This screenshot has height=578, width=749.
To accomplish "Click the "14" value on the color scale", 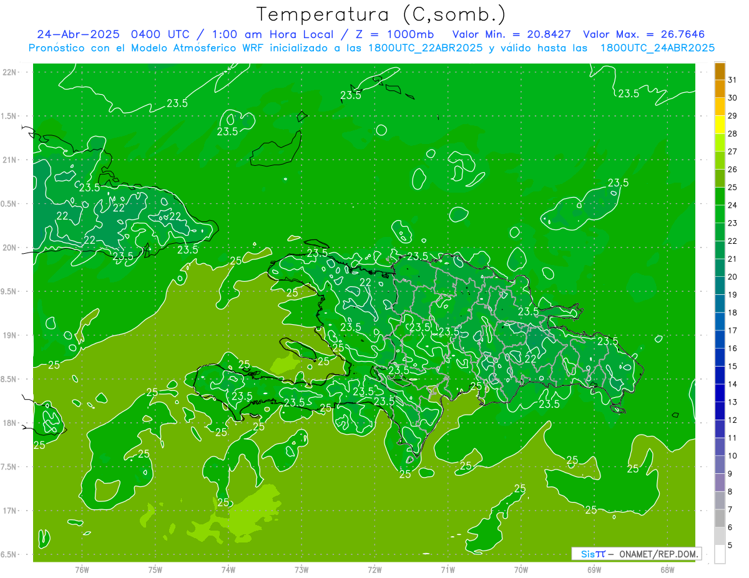I will point(733,384).
